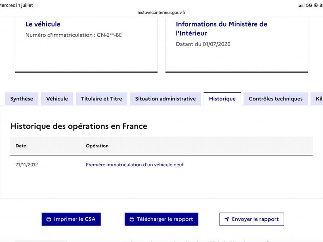Screen dimensions: 323x242
Task: Click the Opération column header
Action: pos(97,146)
